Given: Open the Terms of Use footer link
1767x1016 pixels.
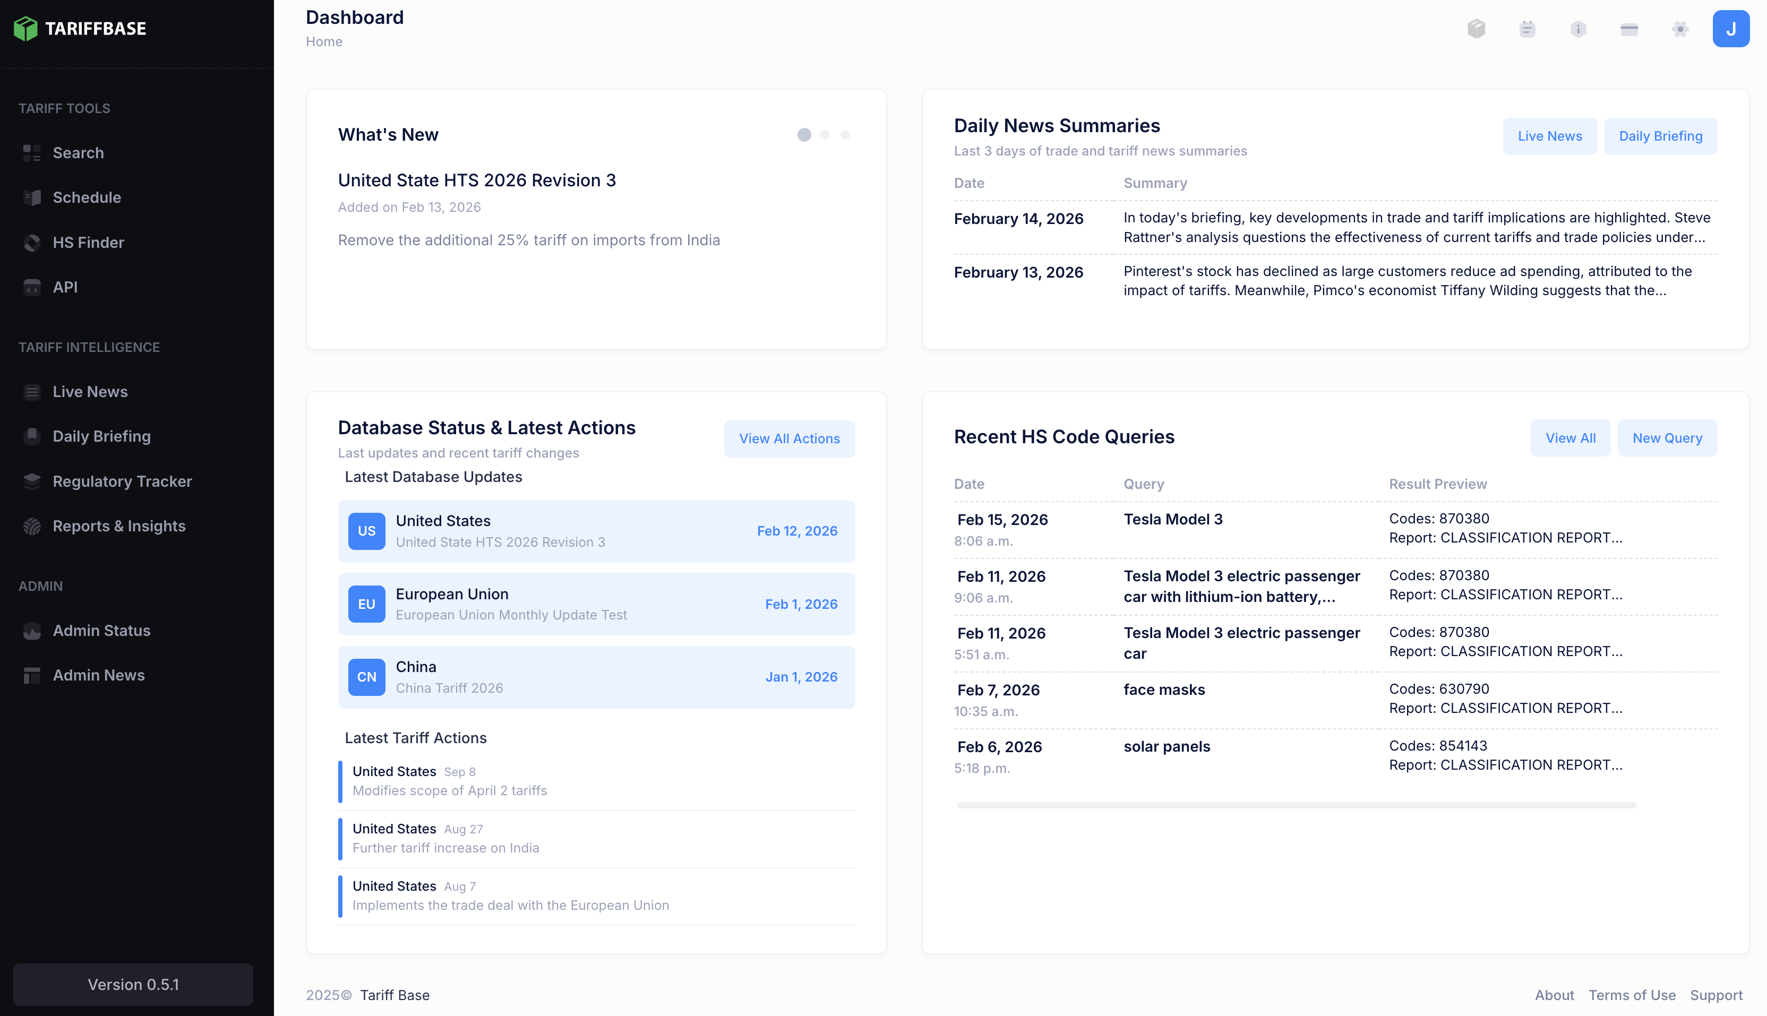Looking at the screenshot, I should (x=1632, y=995).
